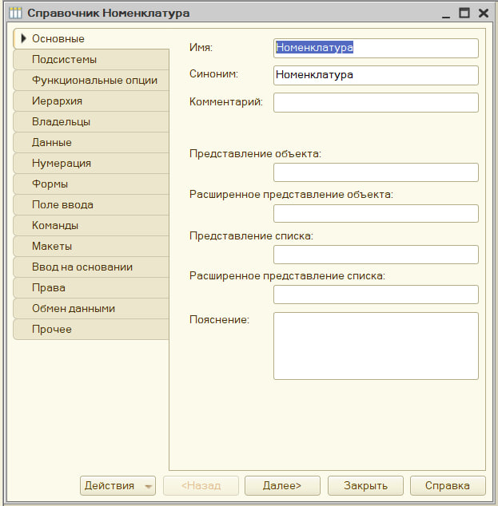Switch to the Данные tab
Screen dimensions: 498x506
tap(91, 142)
